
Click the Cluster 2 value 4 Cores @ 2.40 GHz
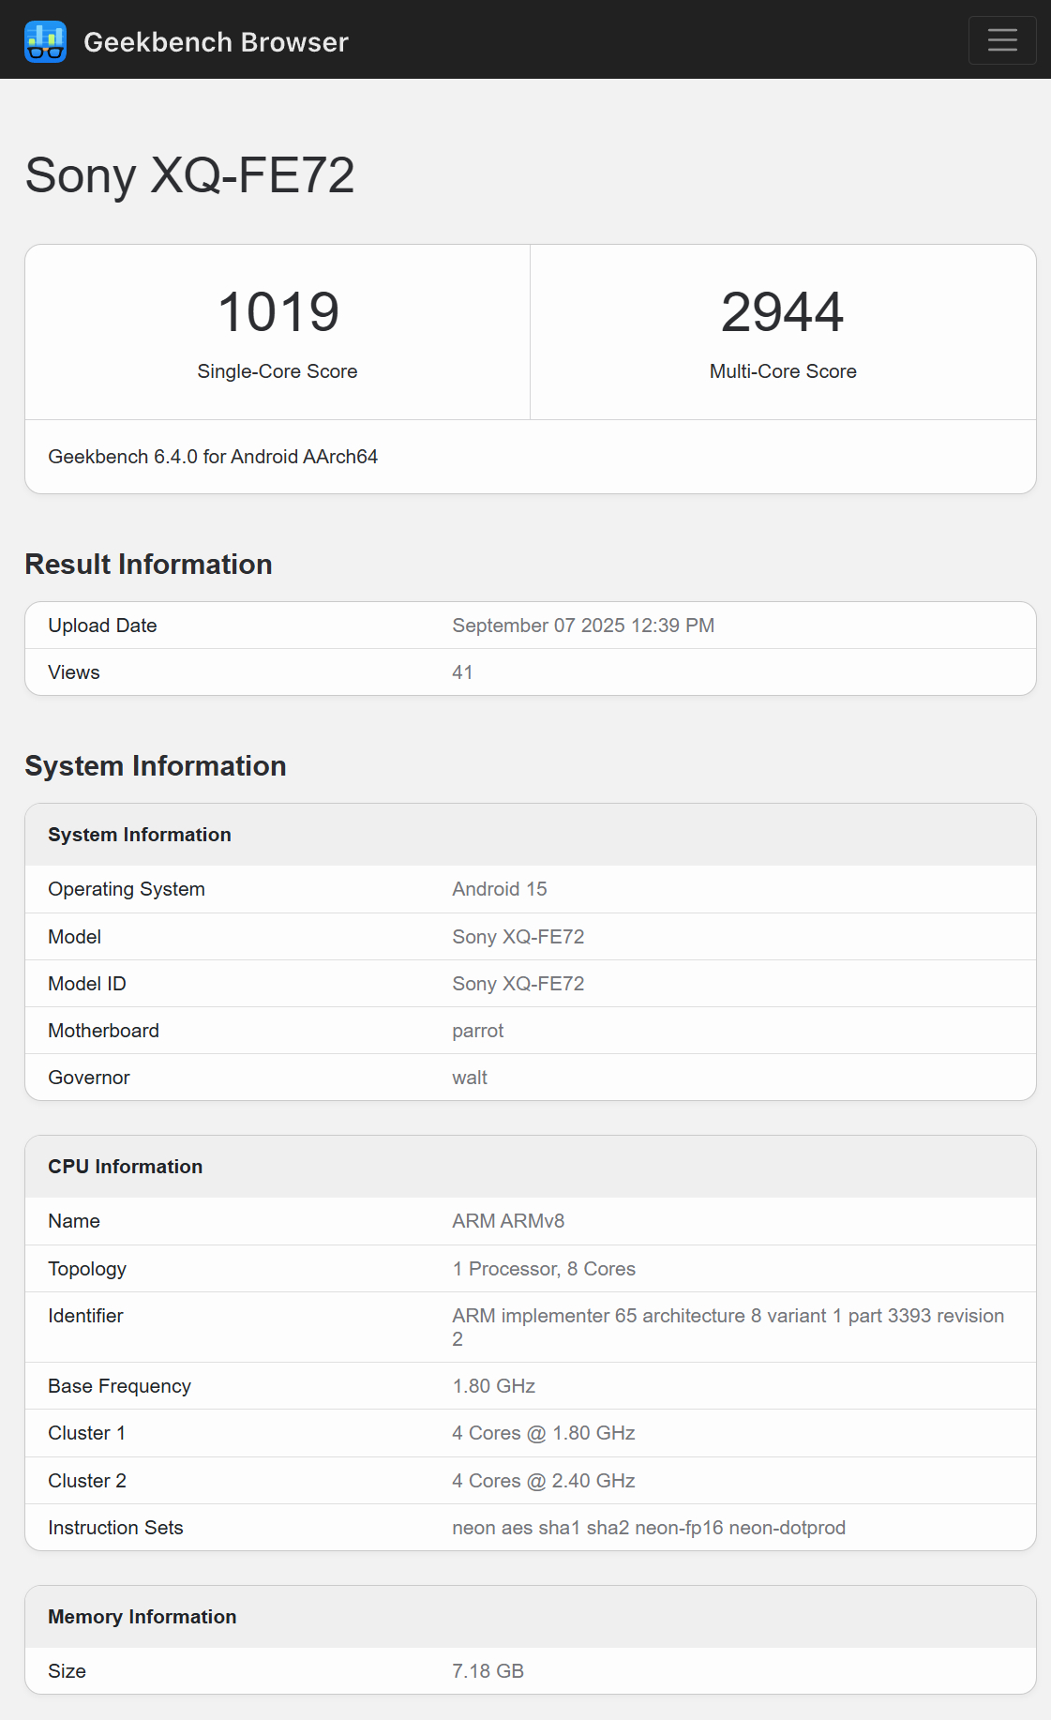point(543,1481)
